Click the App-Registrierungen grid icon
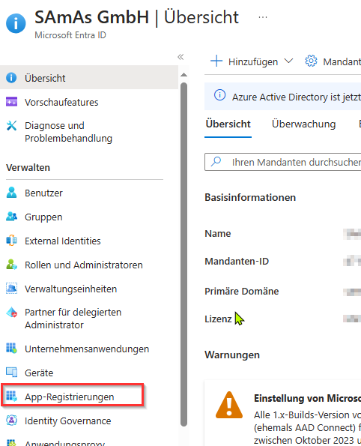Screen dimensions: 361x446 coord(11,397)
